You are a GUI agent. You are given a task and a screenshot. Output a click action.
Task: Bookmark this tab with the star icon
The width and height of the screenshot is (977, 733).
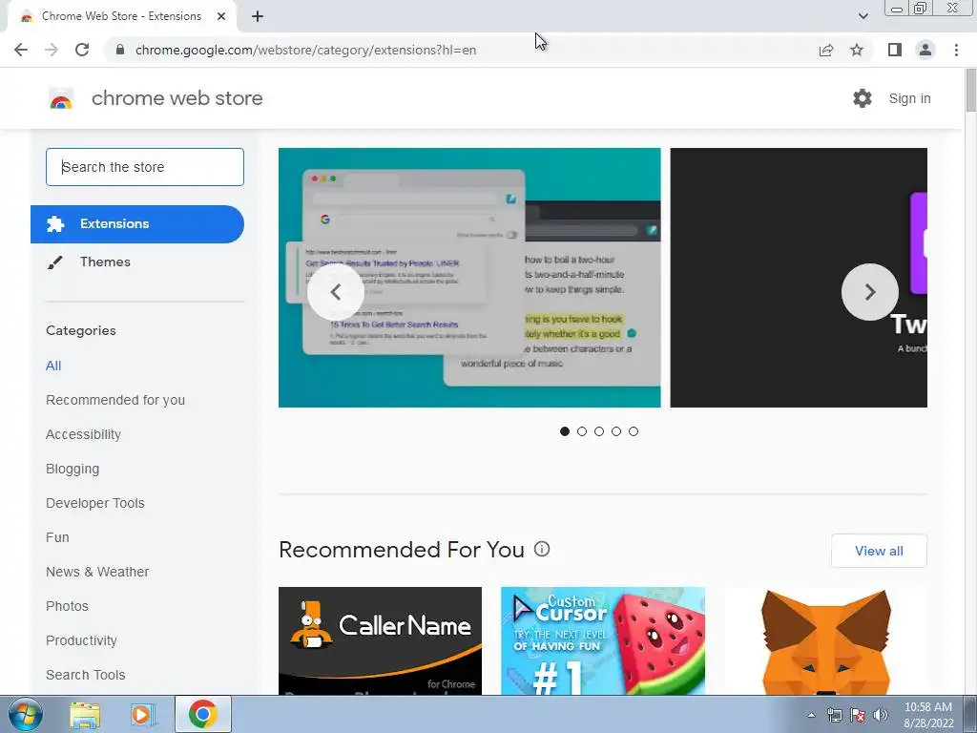point(857,50)
